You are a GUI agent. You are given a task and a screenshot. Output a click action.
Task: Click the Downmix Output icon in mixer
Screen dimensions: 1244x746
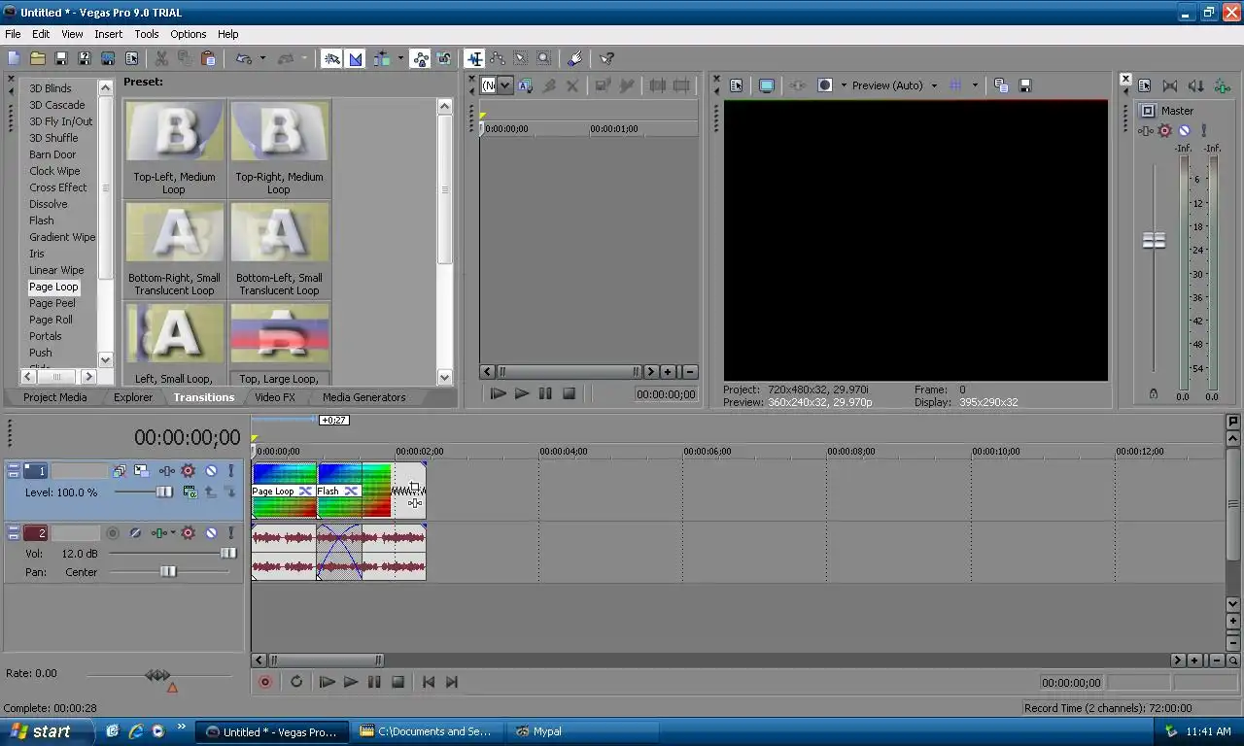1170,85
